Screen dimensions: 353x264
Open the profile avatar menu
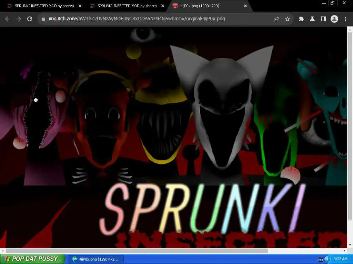(334, 19)
